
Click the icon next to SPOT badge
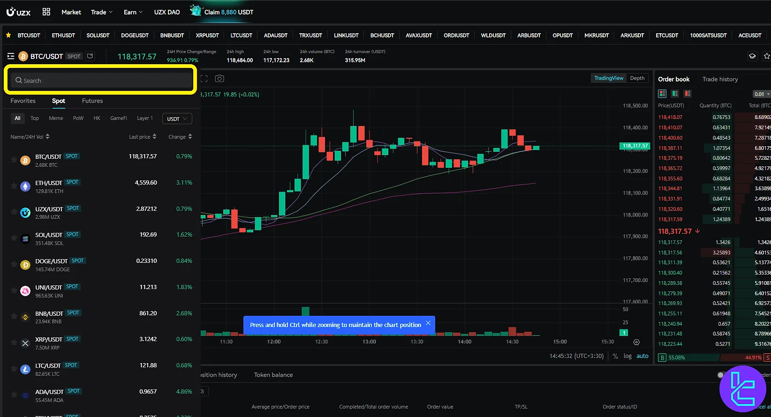click(90, 56)
